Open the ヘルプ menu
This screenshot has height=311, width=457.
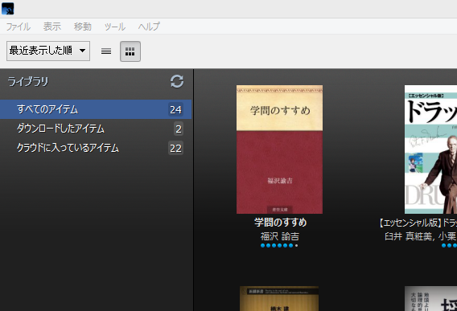coord(149,27)
